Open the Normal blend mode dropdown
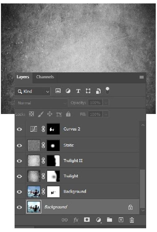The height and width of the screenshot is (232, 157). 41,103
